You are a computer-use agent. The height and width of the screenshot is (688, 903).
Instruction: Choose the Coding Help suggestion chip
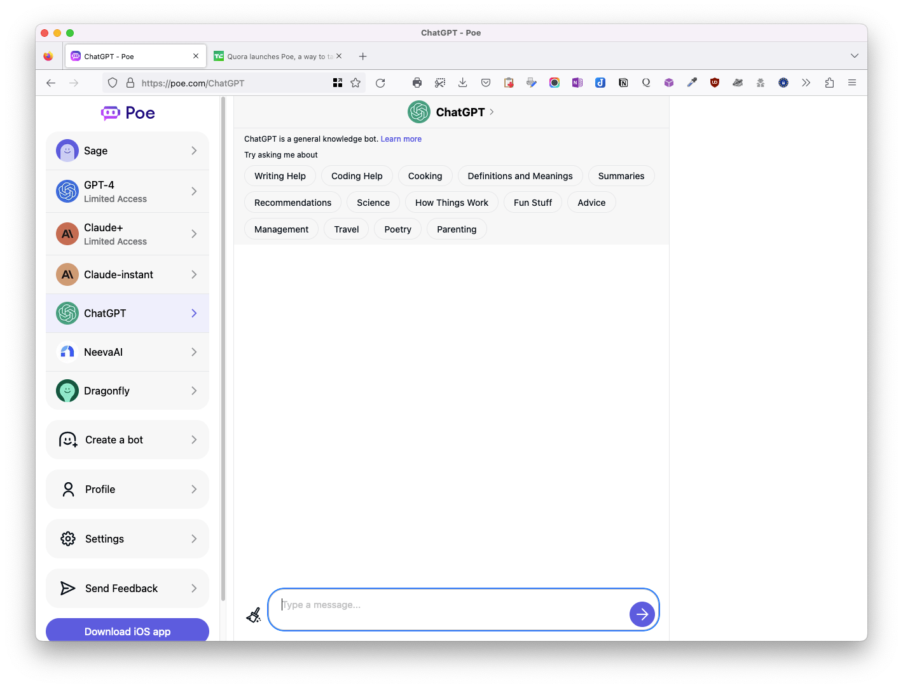click(357, 176)
